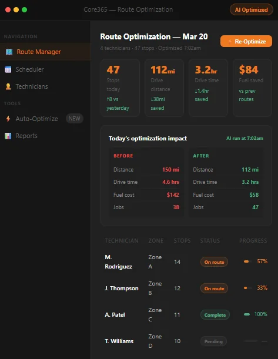
Task: Click A. Patel's 100% progress bar
Action: pos(247,314)
